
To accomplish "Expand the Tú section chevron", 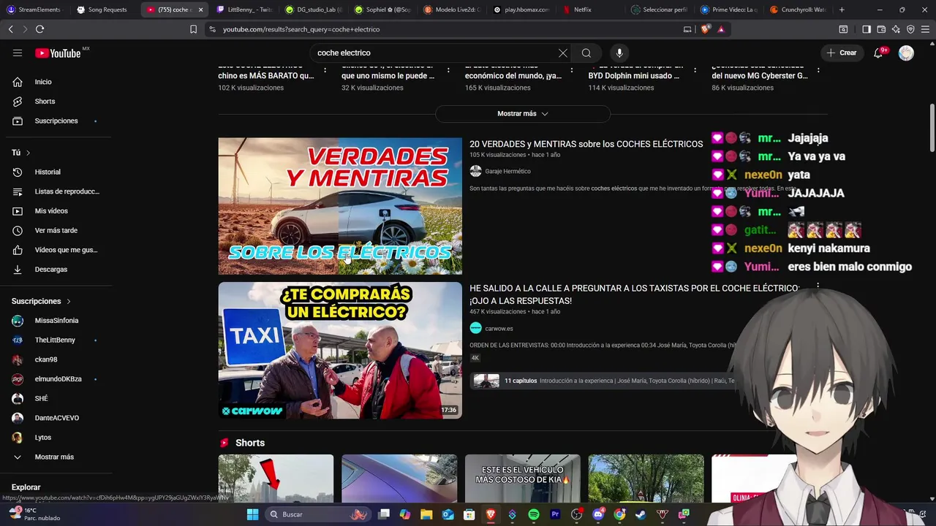I will coord(28,153).
